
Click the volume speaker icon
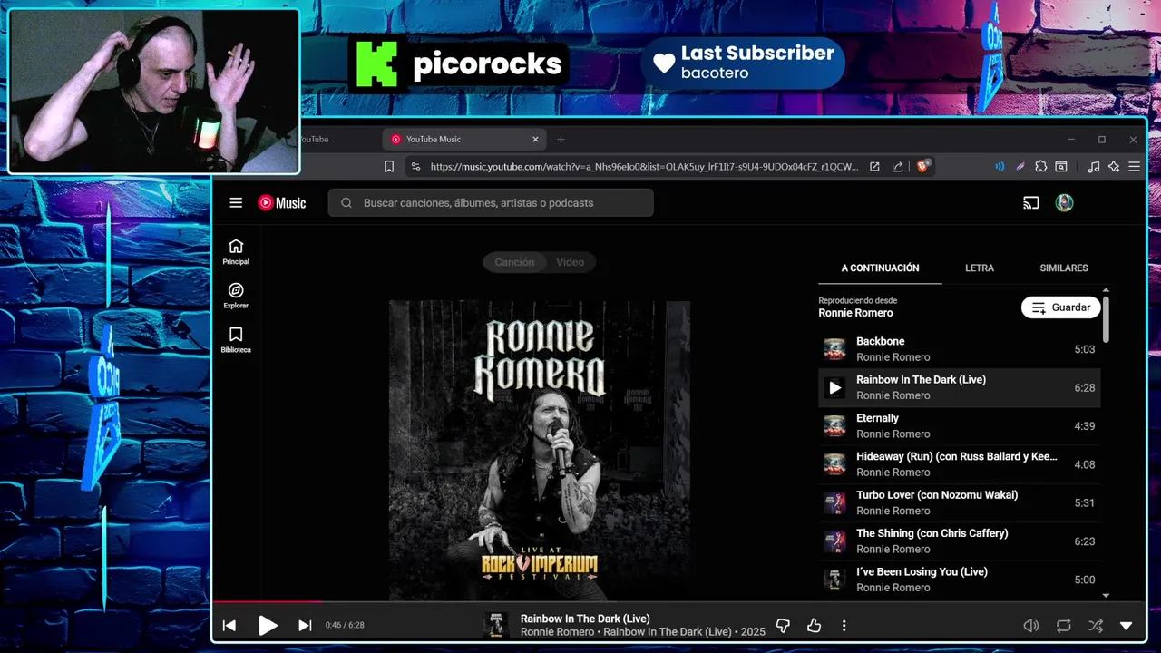(1031, 625)
